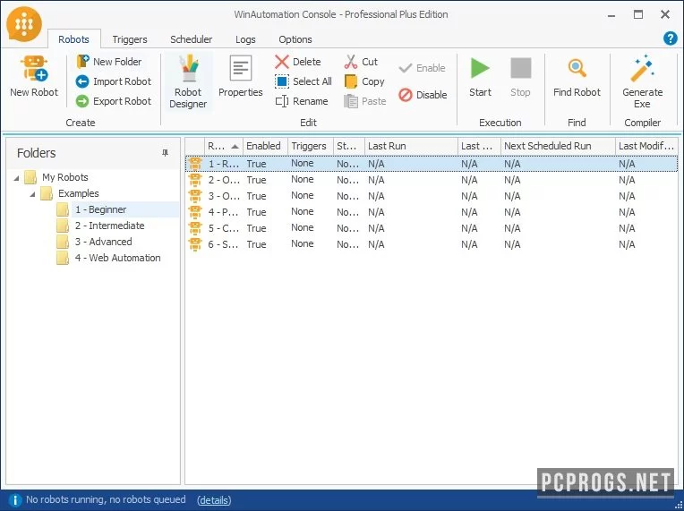Collapse the Examples tree node

click(33, 194)
